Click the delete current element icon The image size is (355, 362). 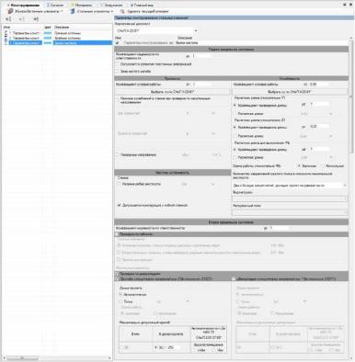click(122, 11)
